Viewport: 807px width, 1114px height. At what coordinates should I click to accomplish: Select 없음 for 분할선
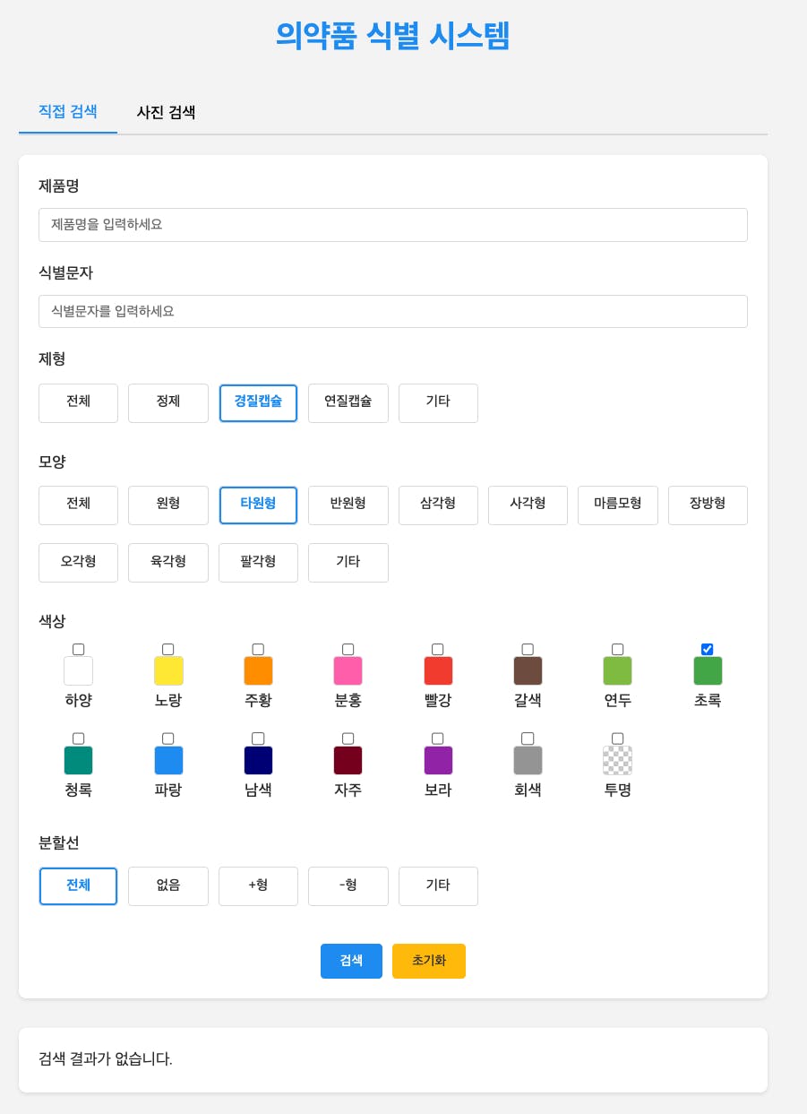168,886
